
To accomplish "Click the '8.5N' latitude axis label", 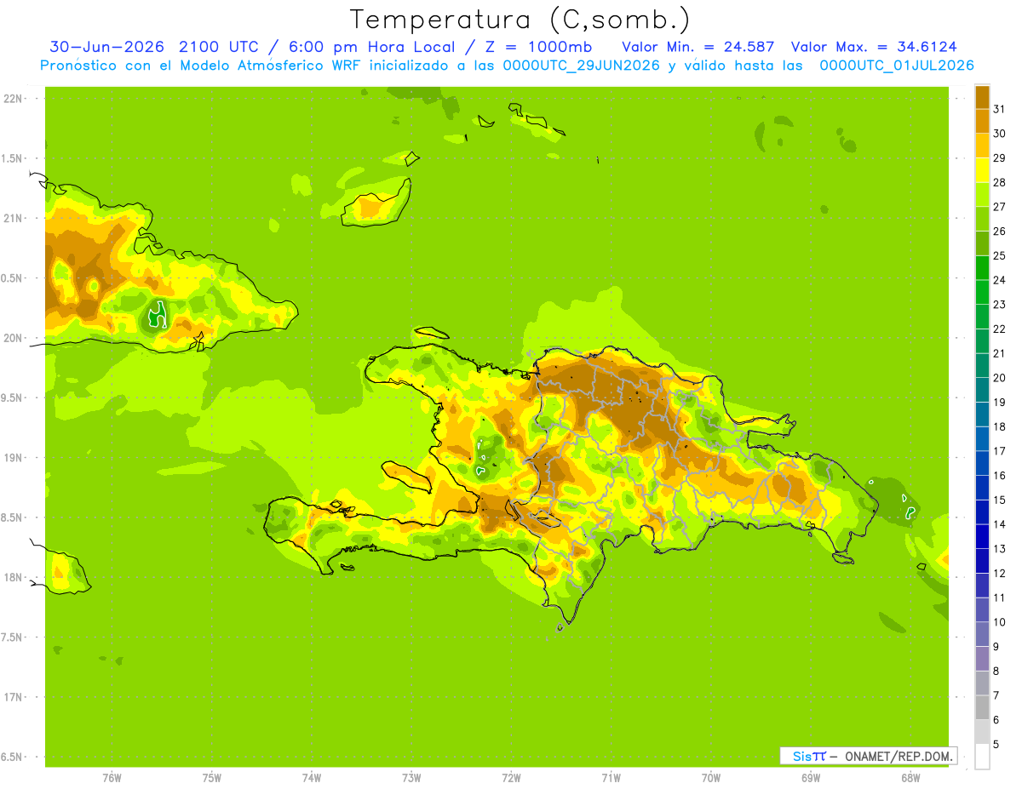I will click(x=12, y=517).
